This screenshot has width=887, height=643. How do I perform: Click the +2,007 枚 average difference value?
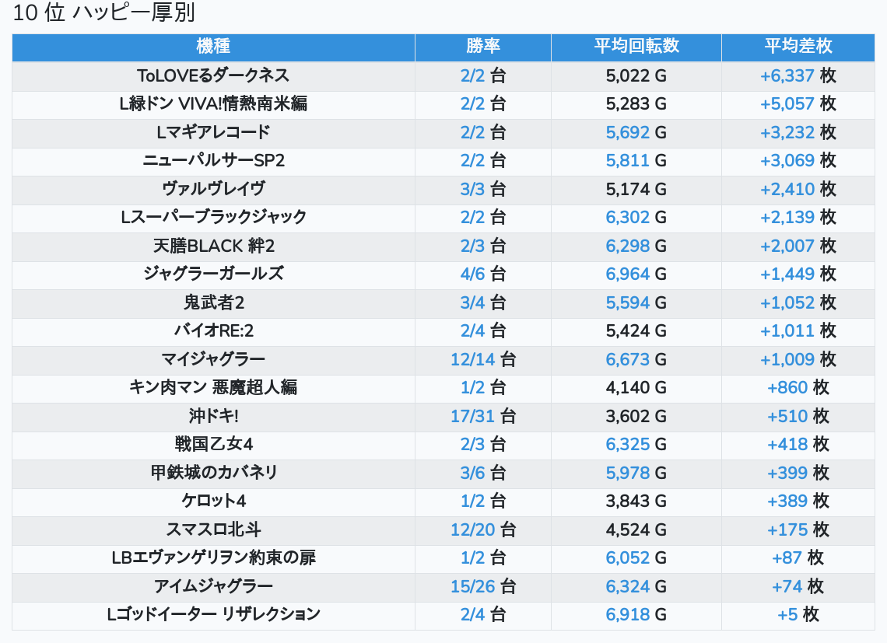pyautogui.click(x=798, y=246)
